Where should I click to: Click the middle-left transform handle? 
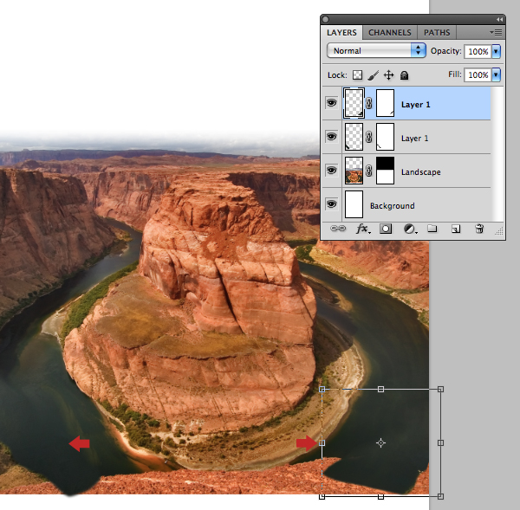(x=322, y=442)
